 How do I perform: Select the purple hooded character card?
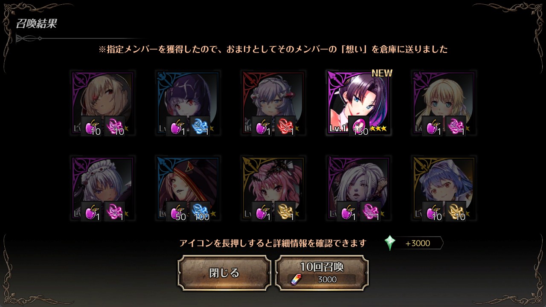(188, 104)
